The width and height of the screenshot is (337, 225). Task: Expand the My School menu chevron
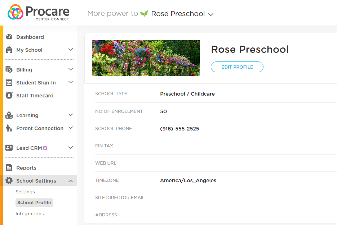[71, 50]
